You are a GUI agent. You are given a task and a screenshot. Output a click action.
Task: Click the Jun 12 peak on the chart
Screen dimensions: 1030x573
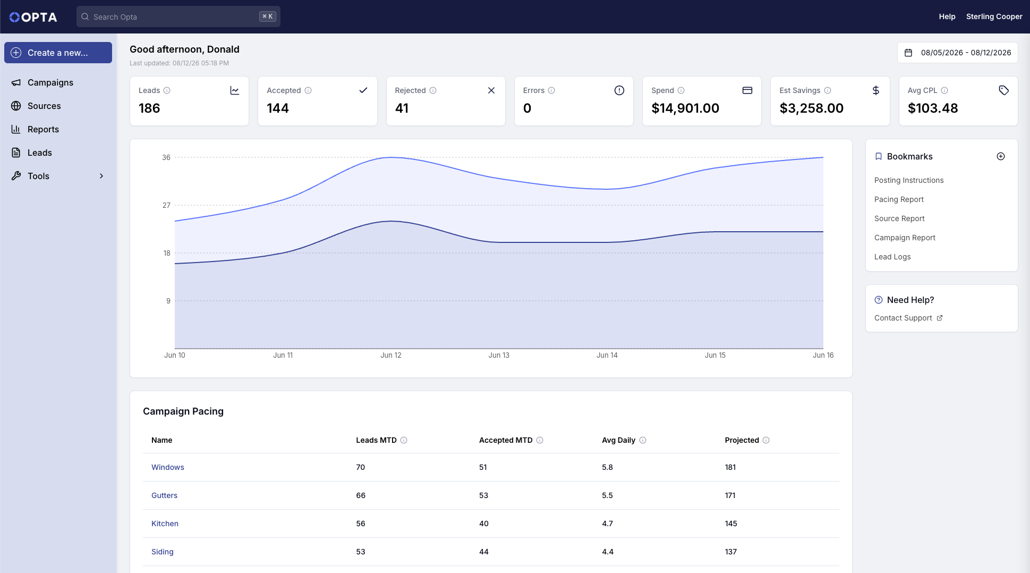pos(391,157)
